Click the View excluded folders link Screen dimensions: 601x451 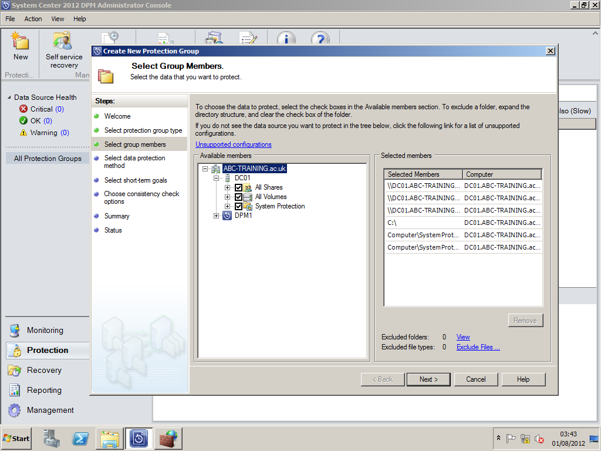tap(463, 337)
